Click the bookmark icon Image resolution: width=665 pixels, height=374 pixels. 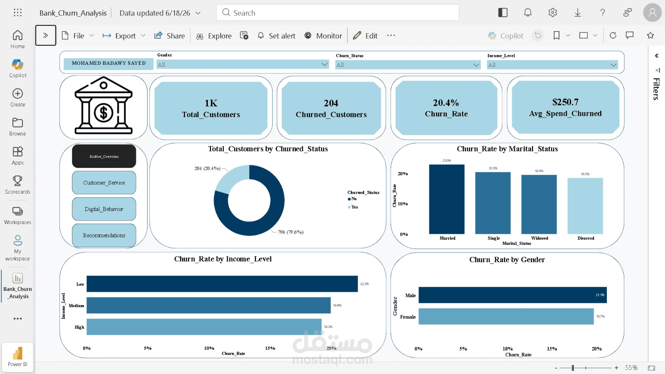tap(557, 35)
